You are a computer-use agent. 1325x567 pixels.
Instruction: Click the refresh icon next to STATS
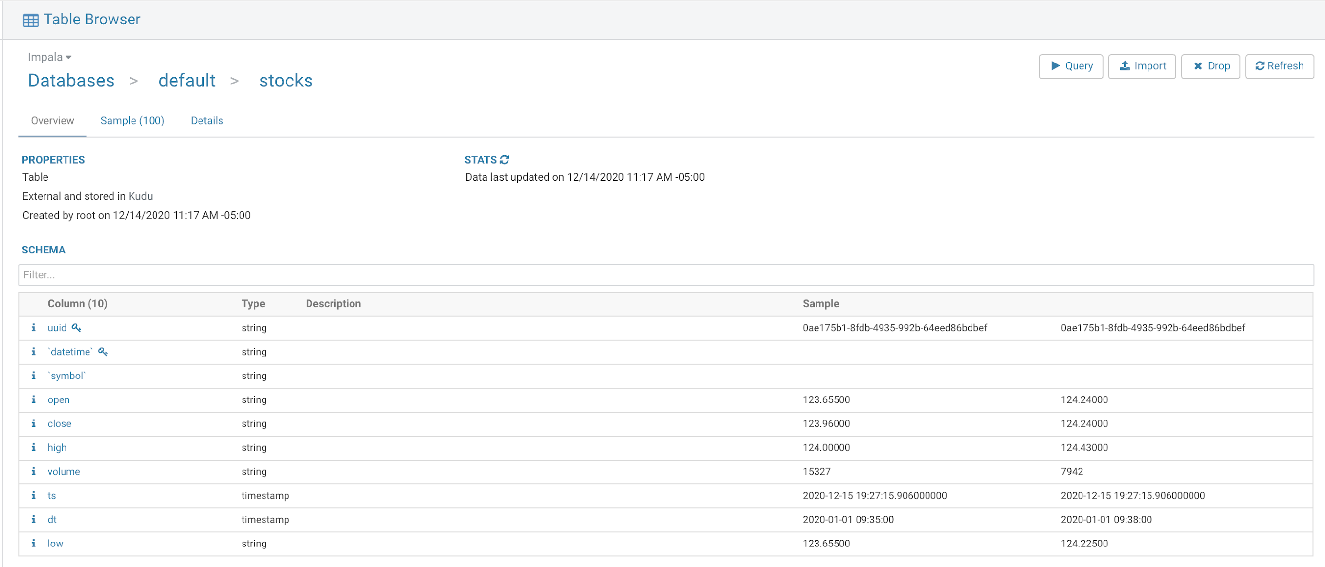504,160
